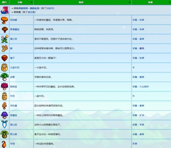Click the 野山葵 wild horseradish icon
This screenshot has height=148, width=171.
(4, 134)
